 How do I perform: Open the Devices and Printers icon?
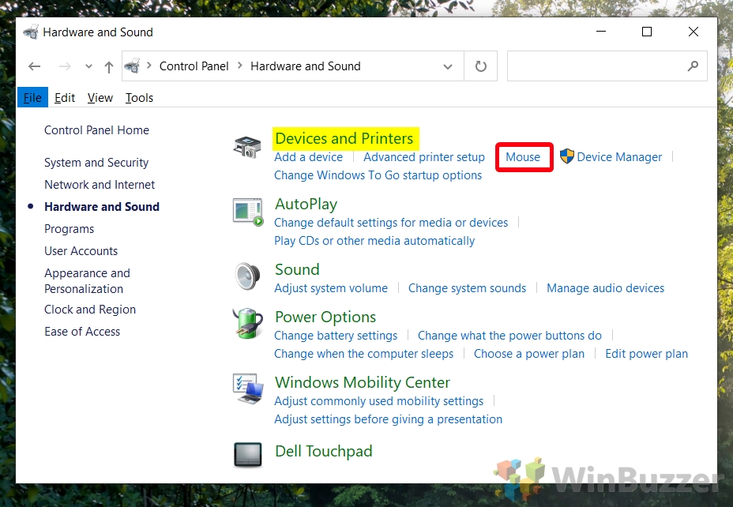(x=247, y=147)
